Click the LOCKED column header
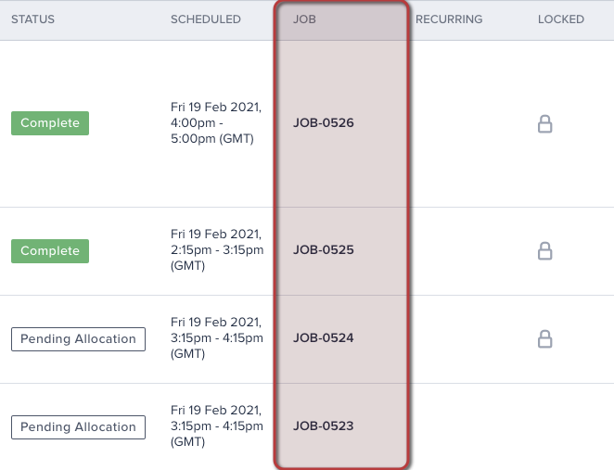Image resolution: width=614 pixels, height=470 pixels. 561,19
